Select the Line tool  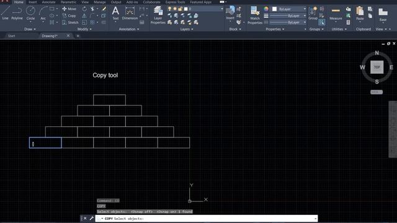6,13
